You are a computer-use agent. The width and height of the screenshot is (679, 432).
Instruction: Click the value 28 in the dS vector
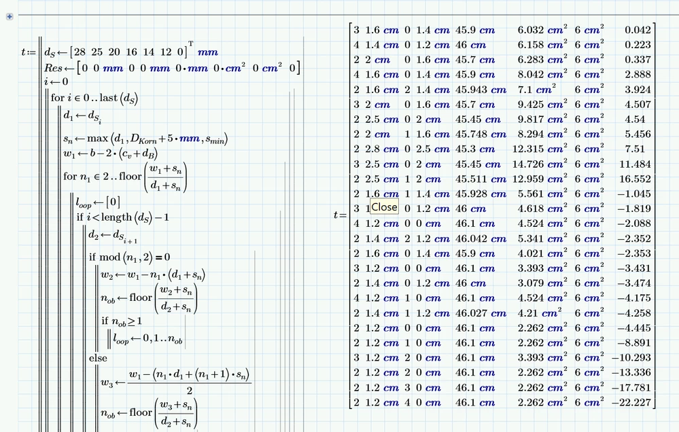[x=80, y=52]
